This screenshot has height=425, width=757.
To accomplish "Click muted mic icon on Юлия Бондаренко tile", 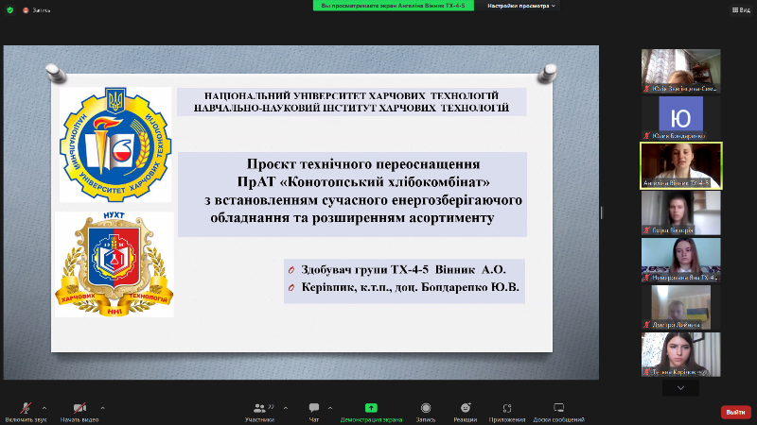I will point(646,136).
